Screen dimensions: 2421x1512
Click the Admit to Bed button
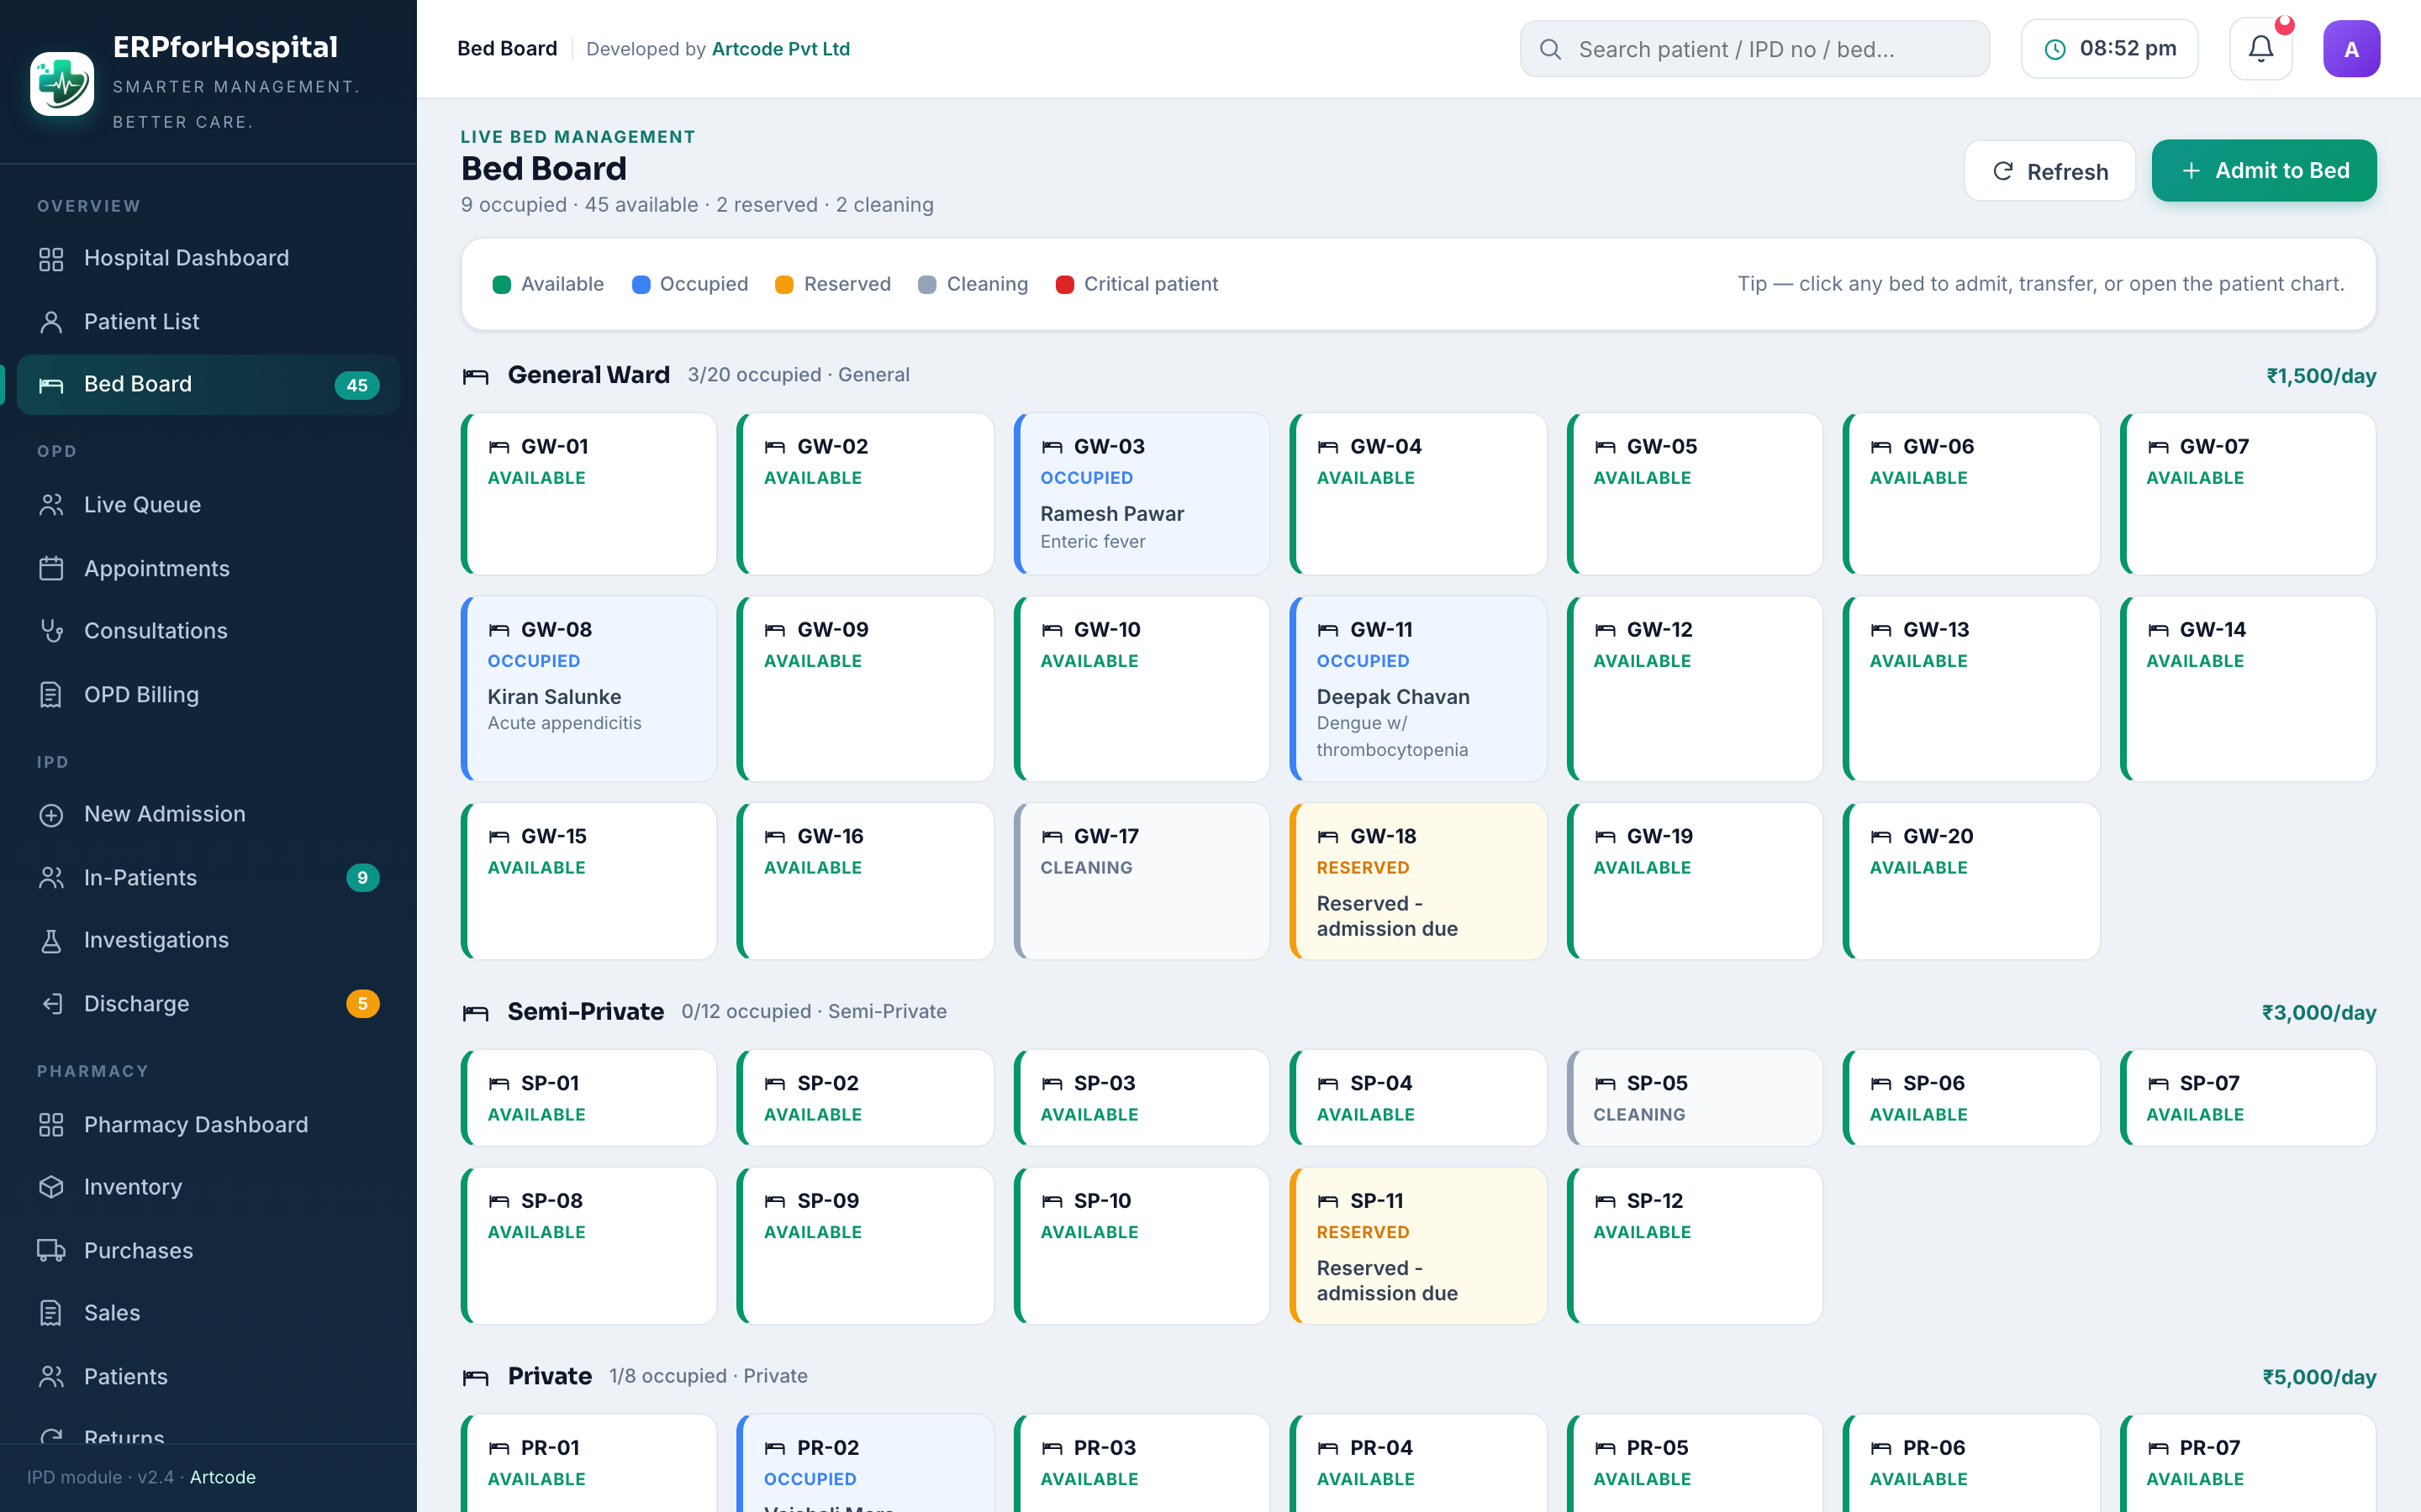[x=2264, y=171]
